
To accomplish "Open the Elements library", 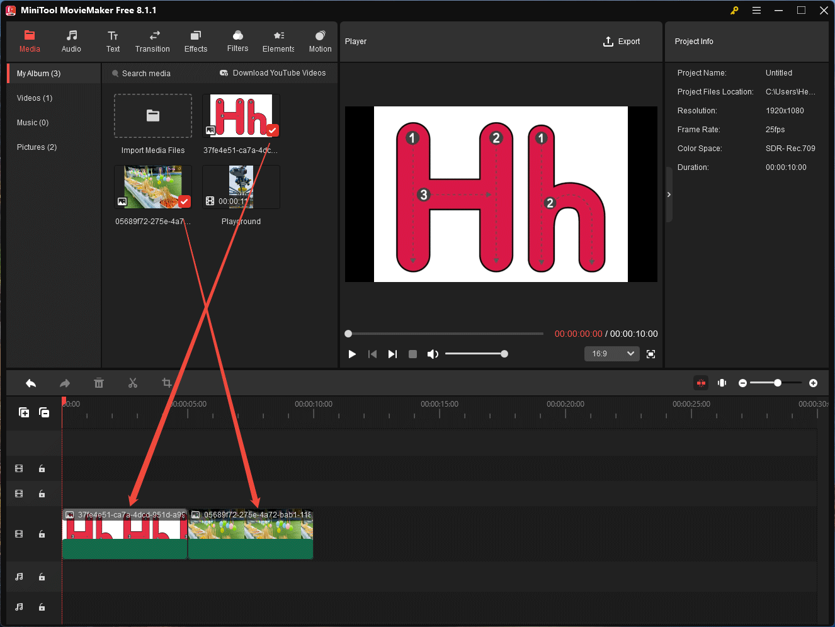I will click(x=278, y=41).
